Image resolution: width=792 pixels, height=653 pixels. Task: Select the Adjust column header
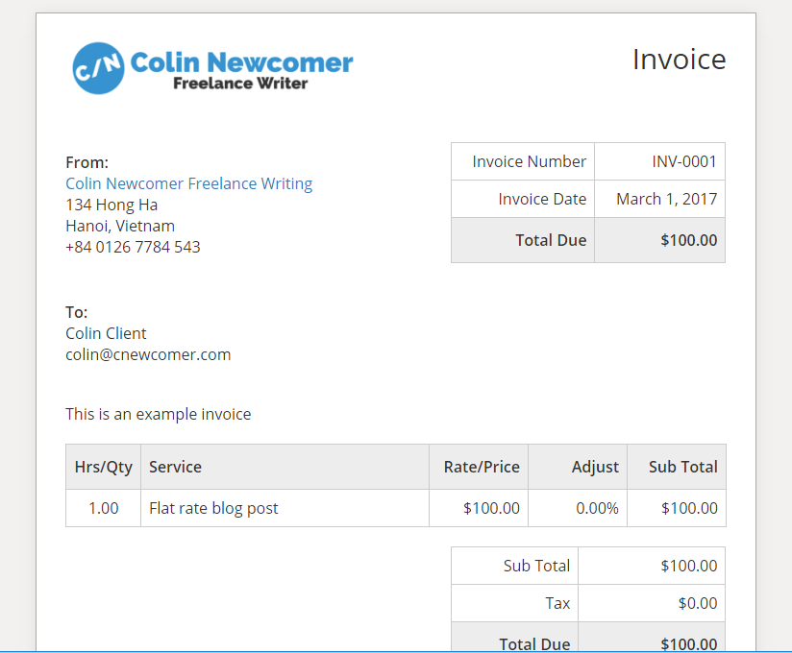(x=596, y=467)
